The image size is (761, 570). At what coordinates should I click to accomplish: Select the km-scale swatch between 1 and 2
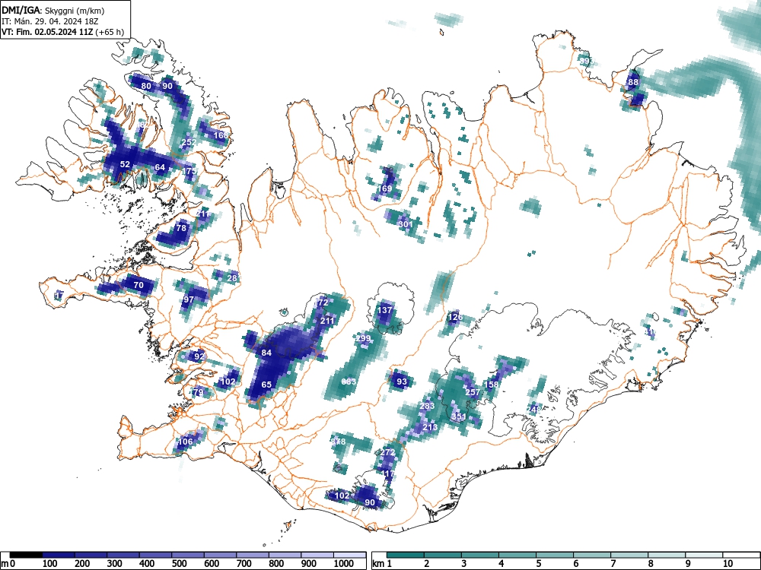pyautogui.click(x=406, y=555)
